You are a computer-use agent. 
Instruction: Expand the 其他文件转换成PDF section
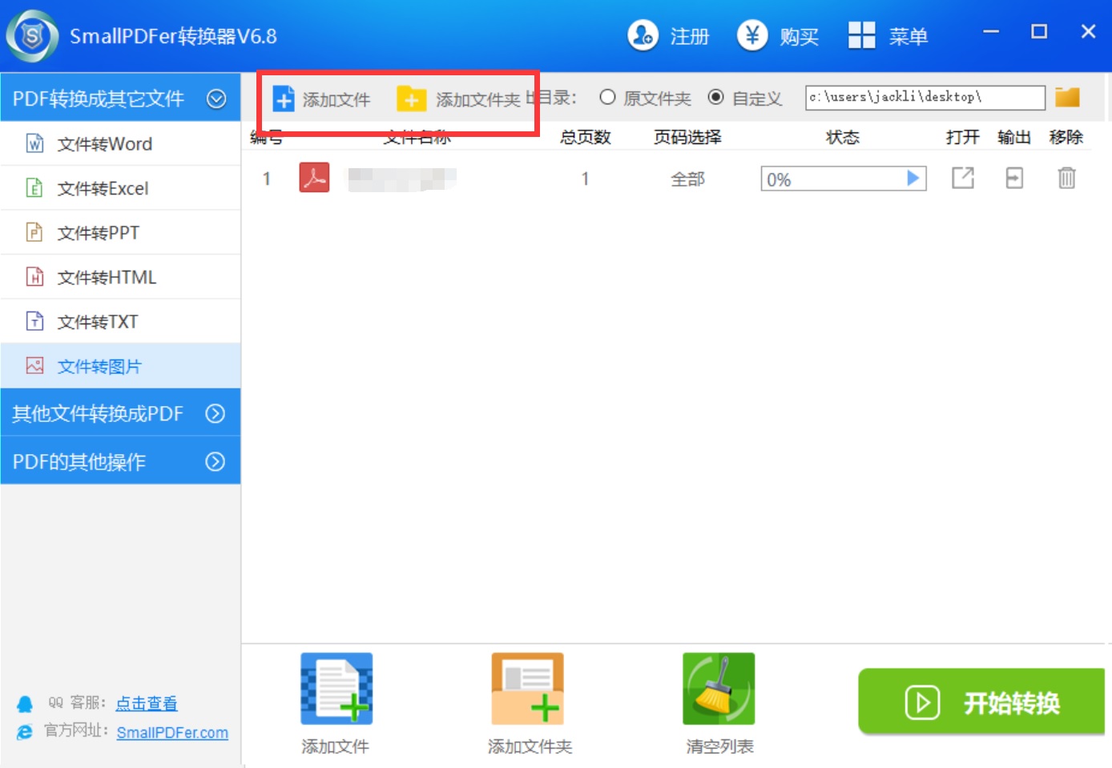pos(215,413)
